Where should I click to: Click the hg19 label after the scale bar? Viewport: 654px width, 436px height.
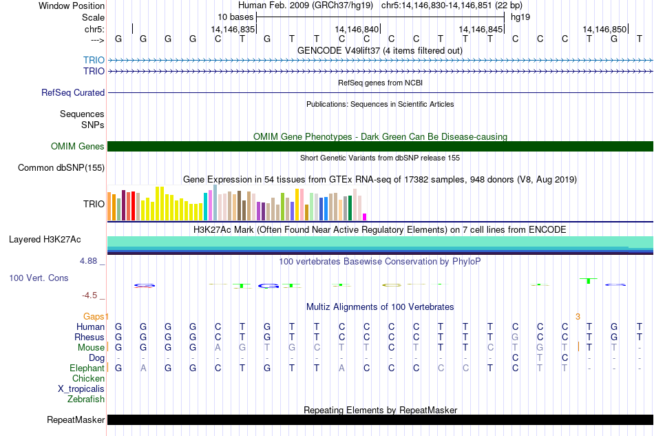point(520,17)
